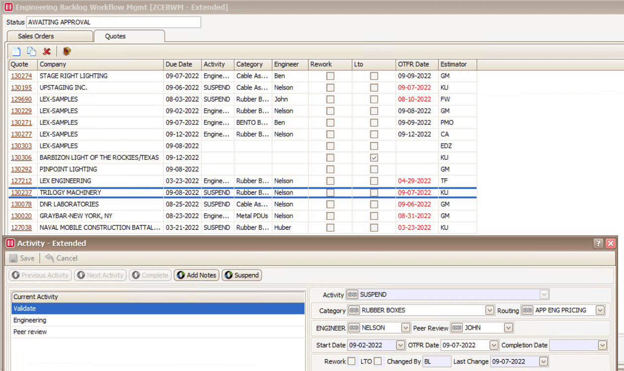Open the Category field lookup icon

pos(355,311)
